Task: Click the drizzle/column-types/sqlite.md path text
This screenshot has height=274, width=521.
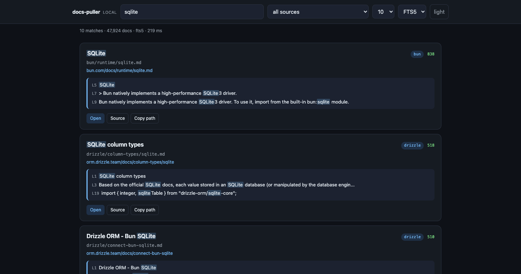Action: 126,154
